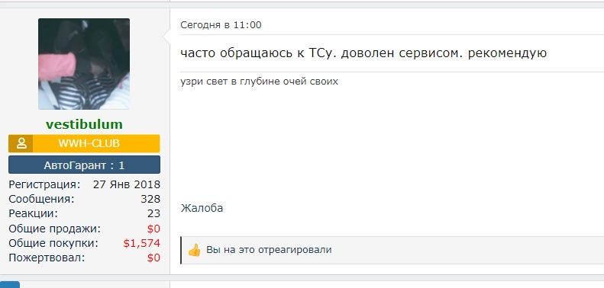604x288 pixels.
Task: Click the thumbs-up reaction icon
Action: 194,250
